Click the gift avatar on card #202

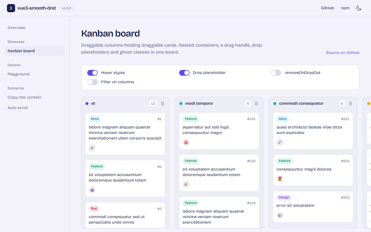(x=280, y=179)
